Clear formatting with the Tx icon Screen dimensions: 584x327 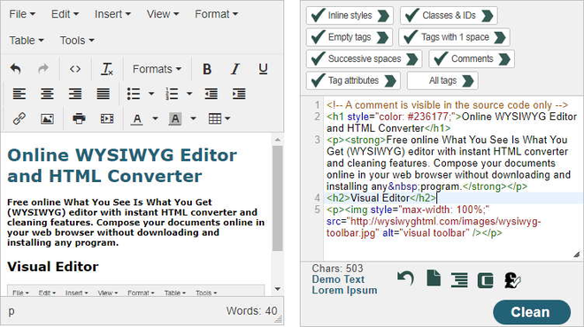(x=107, y=69)
